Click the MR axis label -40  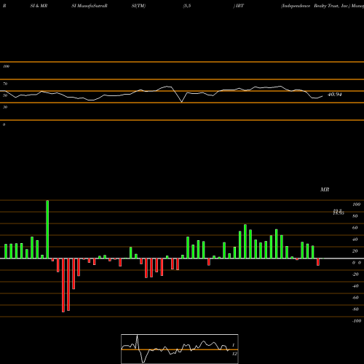click(355, 286)
